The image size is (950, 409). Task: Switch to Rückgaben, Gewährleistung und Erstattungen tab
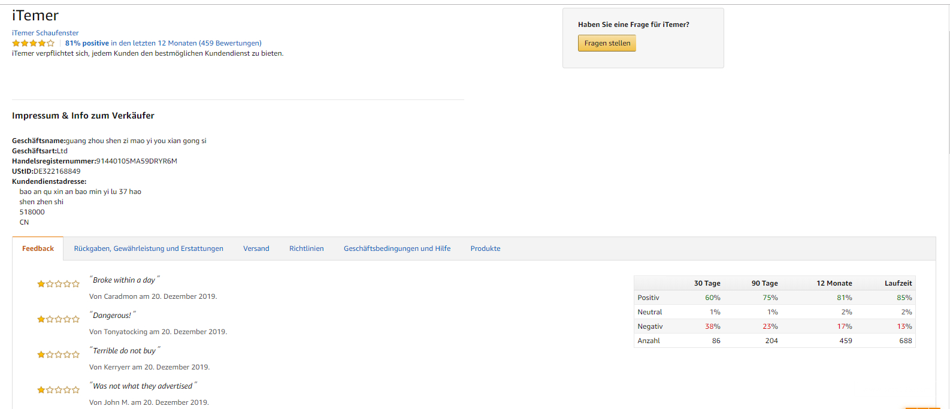coord(149,249)
